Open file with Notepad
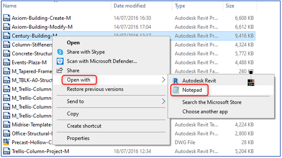This screenshot has height=158, width=282. click(x=192, y=90)
